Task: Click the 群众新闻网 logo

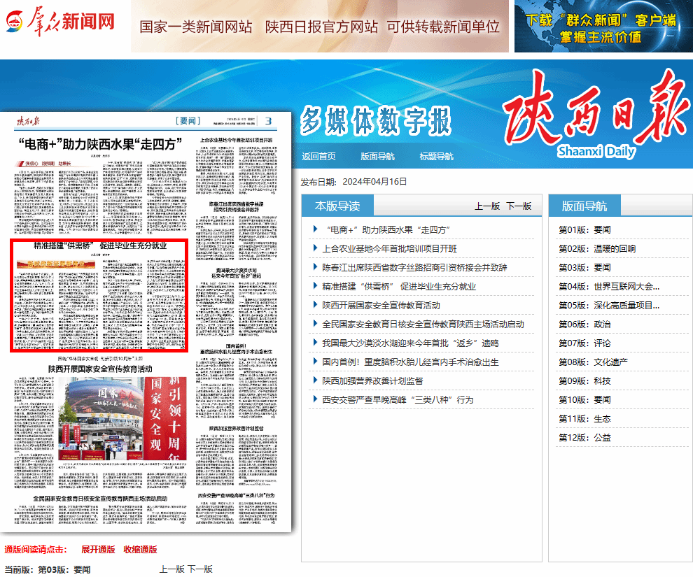Action: pyautogui.click(x=60, y=21)
